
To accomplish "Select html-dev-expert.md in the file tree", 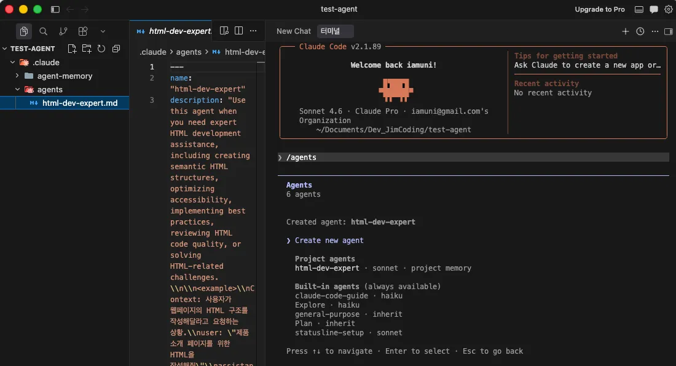I will tap(80, 103).
